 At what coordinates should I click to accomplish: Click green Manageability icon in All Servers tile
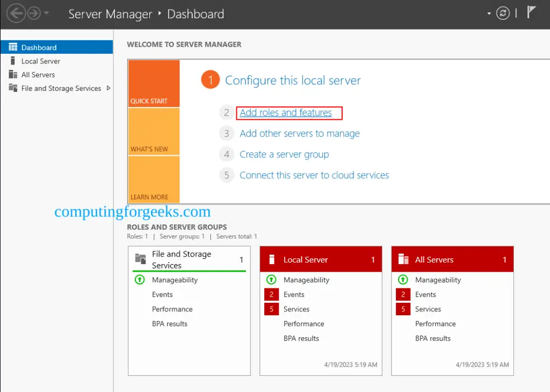click(403, 280)
